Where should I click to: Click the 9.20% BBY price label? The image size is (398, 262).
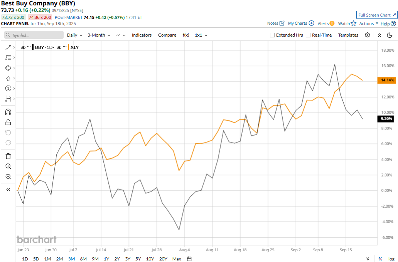click(386, 118)
